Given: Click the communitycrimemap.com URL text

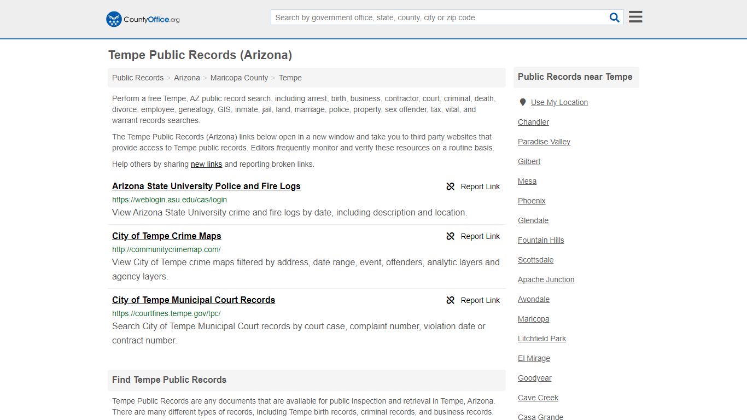Looking at the screenshot, I should click(166, 249).
